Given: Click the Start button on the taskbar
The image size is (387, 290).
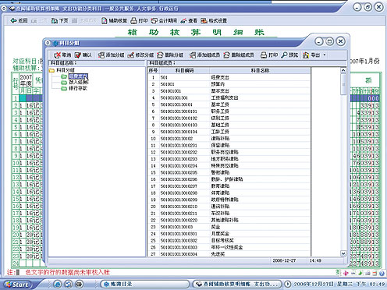Looking at the screenshot, I should coord(17,285).
